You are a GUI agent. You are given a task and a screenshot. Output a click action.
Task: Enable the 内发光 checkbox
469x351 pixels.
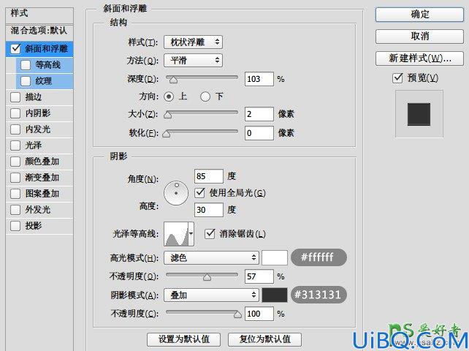15,129
